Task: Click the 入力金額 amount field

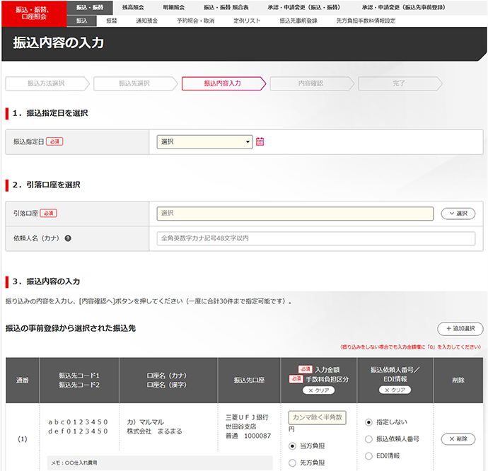Action: [317, 418]
